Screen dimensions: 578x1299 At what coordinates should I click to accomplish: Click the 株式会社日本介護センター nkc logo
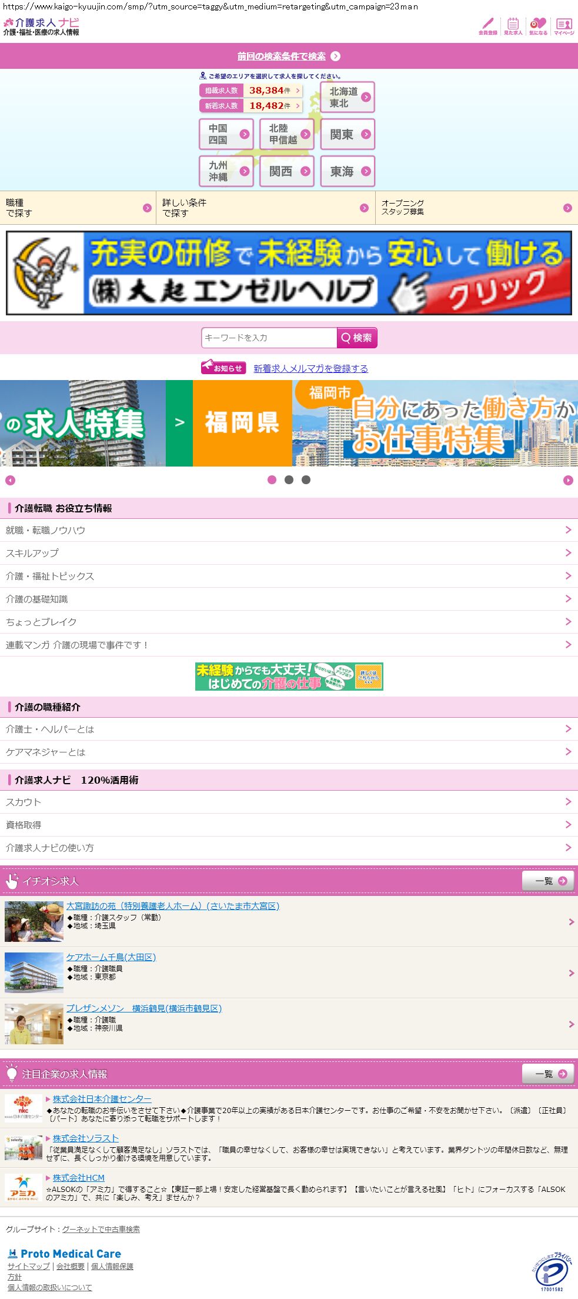[23, 1108]
